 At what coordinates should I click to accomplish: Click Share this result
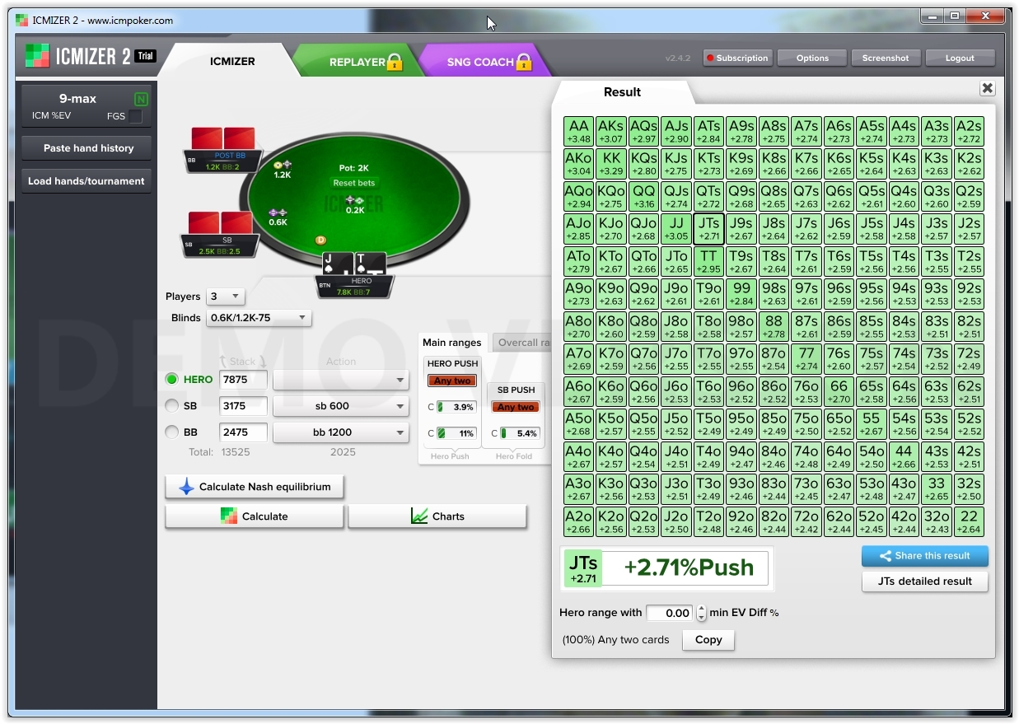[x=925, y=556]
